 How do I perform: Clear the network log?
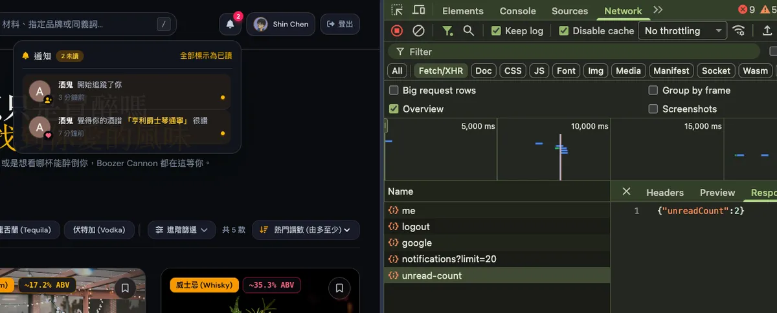coord(419,30)
